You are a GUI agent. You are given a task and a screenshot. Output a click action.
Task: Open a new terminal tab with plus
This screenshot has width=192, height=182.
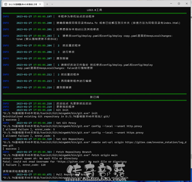pyautogui.click(x=47, y=4)
